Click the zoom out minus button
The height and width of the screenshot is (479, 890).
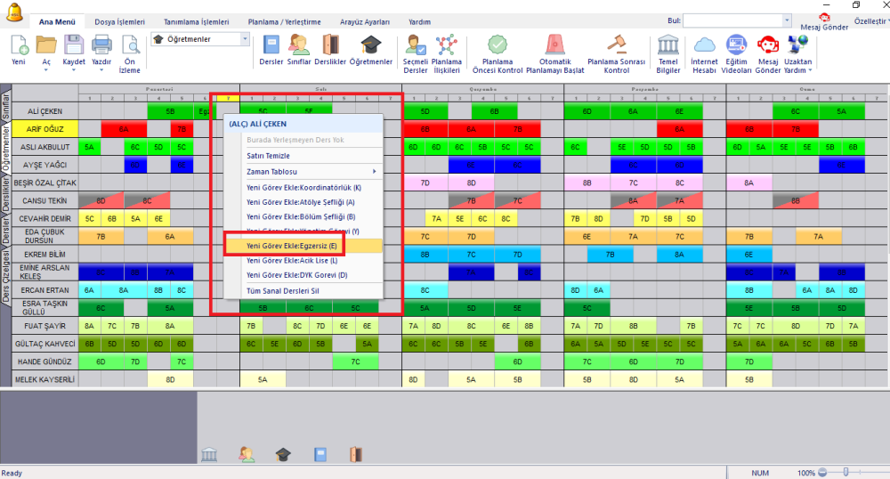click(822, 472)
